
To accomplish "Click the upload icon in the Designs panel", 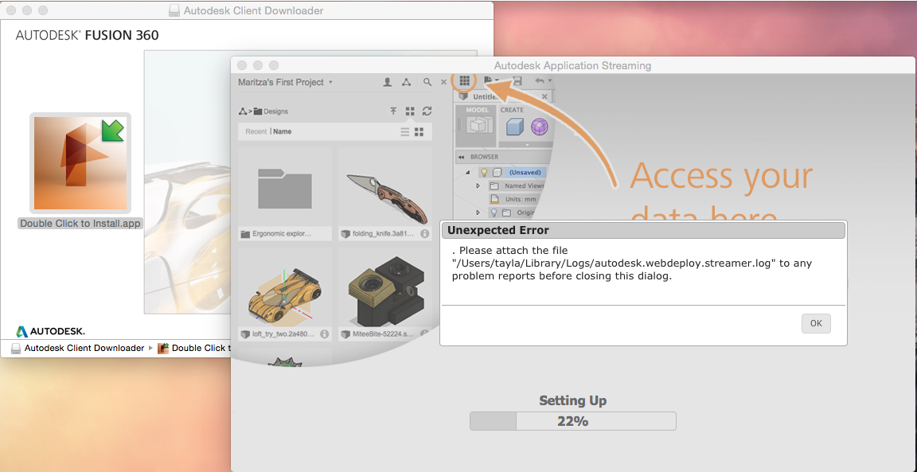I will tap(393, 111).
